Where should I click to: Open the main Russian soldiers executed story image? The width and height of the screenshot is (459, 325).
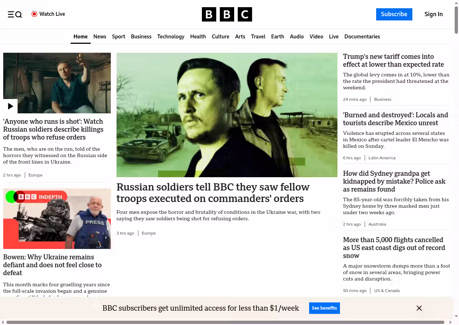tap(227, 115)
